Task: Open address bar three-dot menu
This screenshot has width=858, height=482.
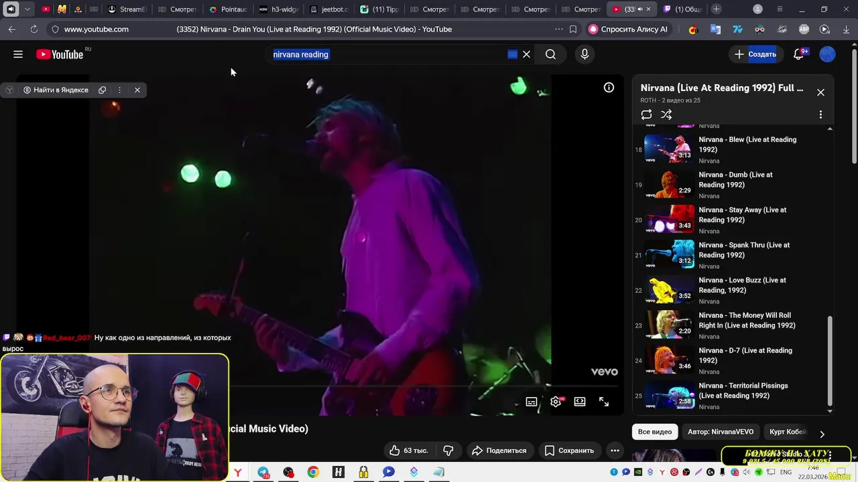Action: [x=559, y=29]
